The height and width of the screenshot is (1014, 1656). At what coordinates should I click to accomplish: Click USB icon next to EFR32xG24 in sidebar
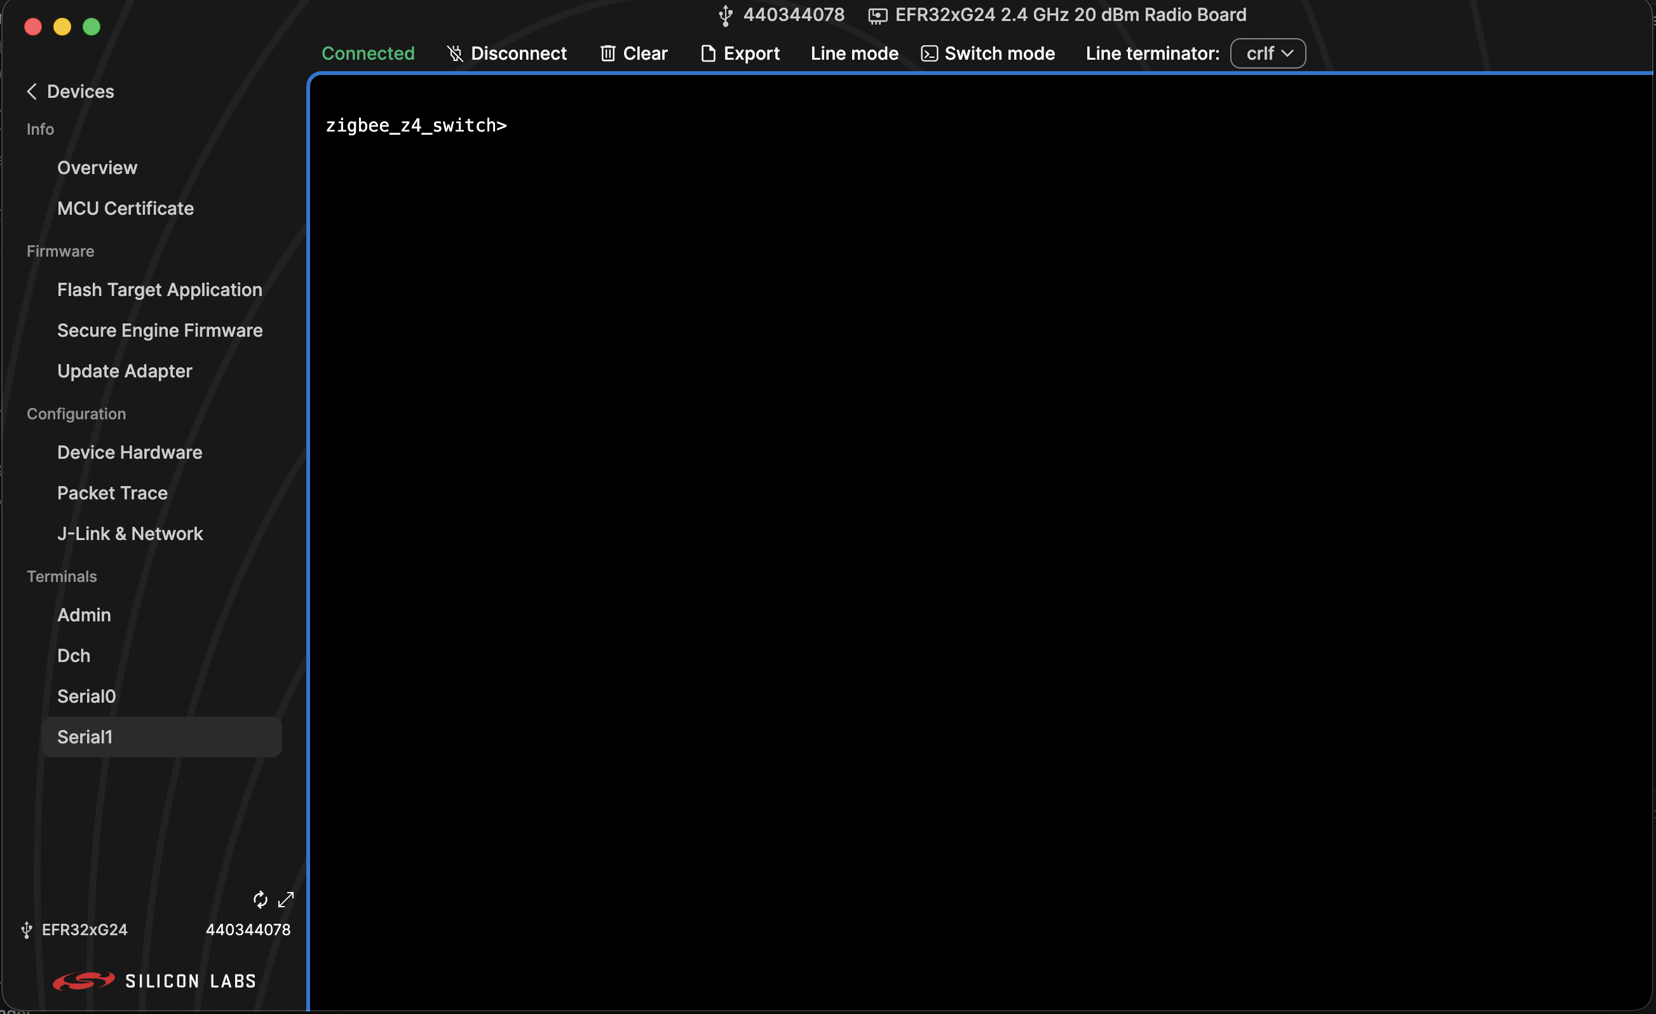point(26,930)
